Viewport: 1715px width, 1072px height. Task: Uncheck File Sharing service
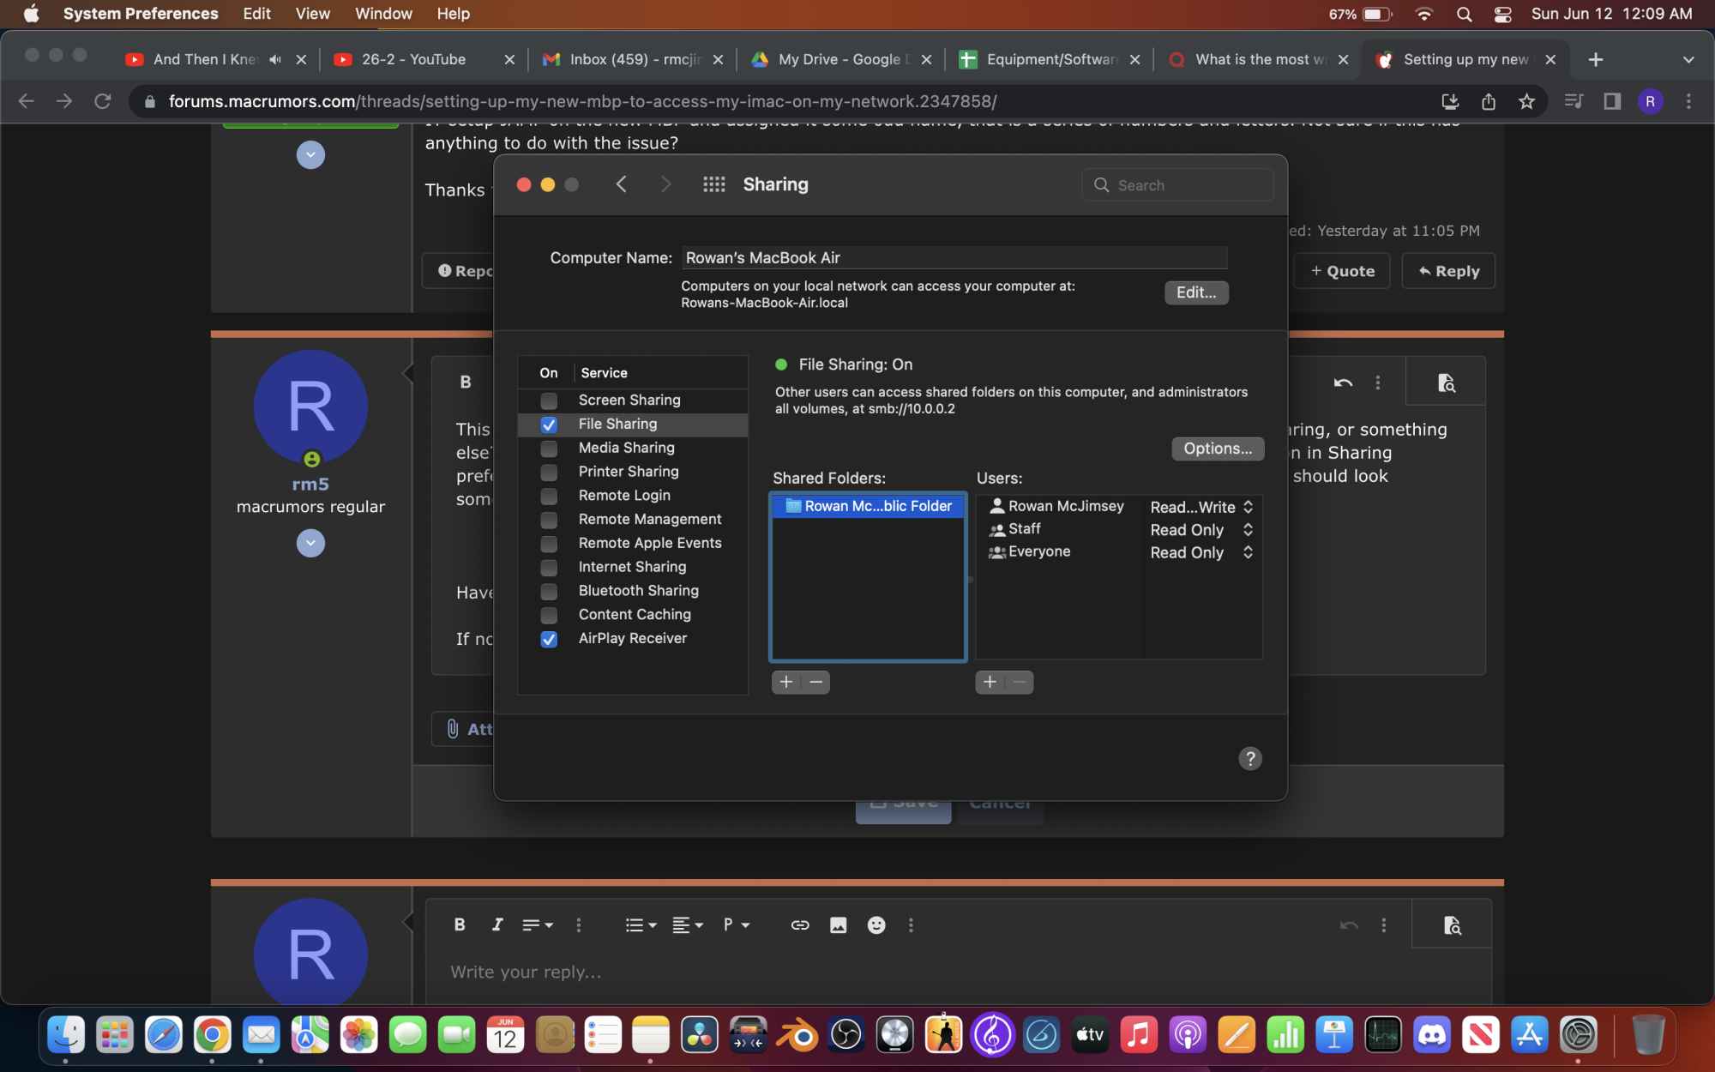point(549,425)
